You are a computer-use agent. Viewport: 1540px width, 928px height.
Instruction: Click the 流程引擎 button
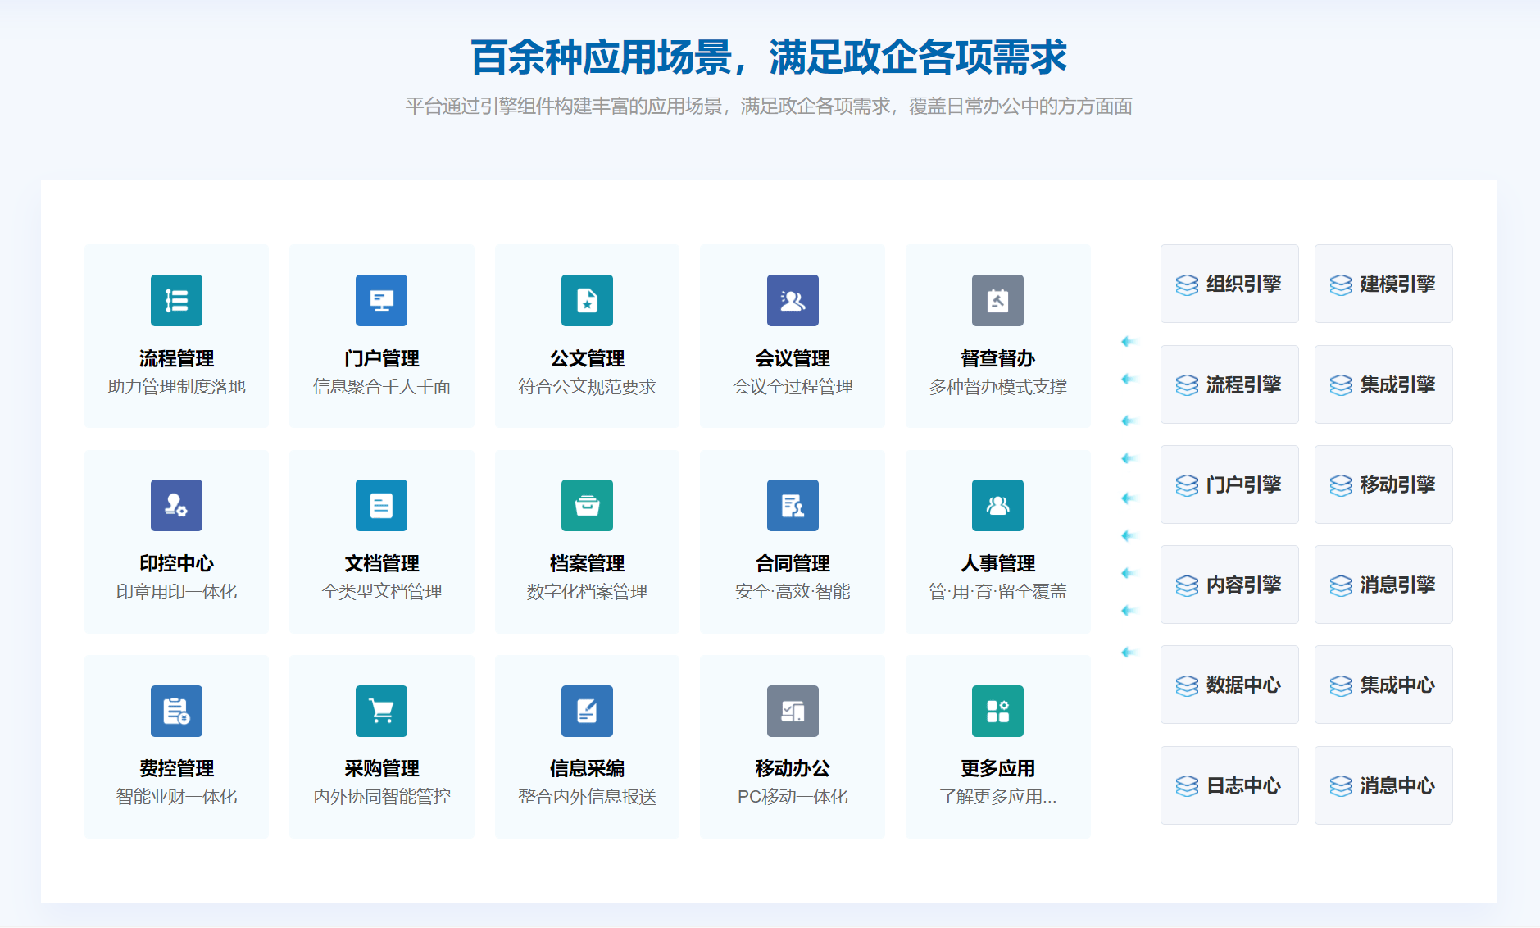tap(1229, 384)
